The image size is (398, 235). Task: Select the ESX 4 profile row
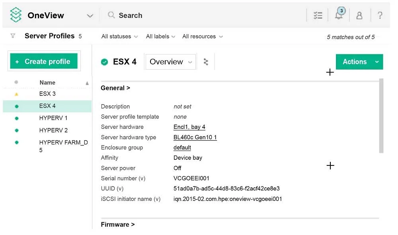point(47,106)
